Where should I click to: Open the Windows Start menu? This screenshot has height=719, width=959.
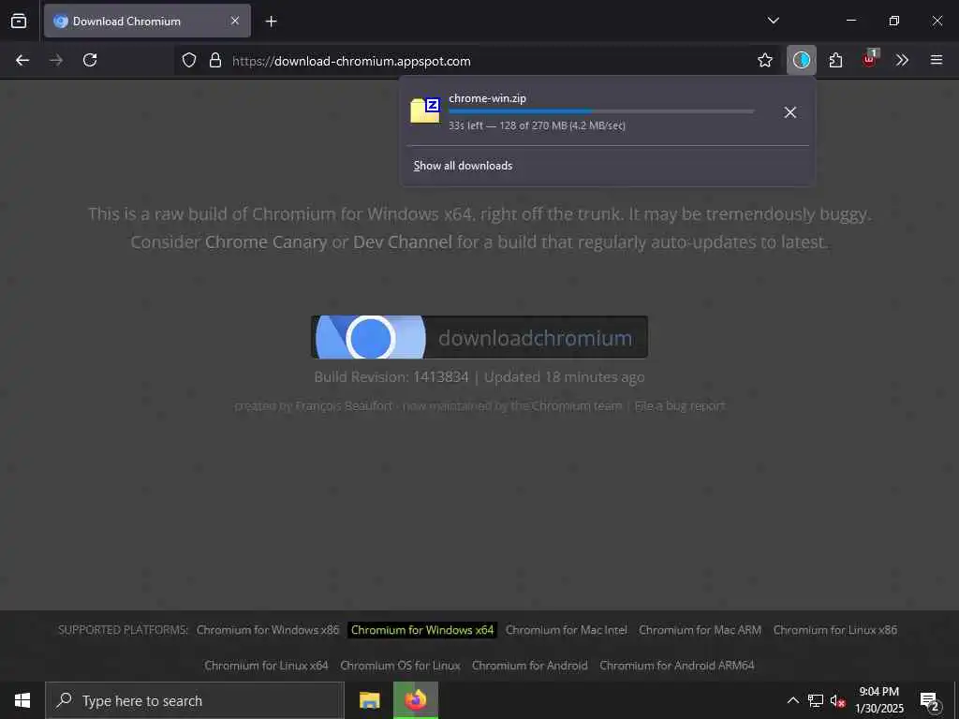22,700
